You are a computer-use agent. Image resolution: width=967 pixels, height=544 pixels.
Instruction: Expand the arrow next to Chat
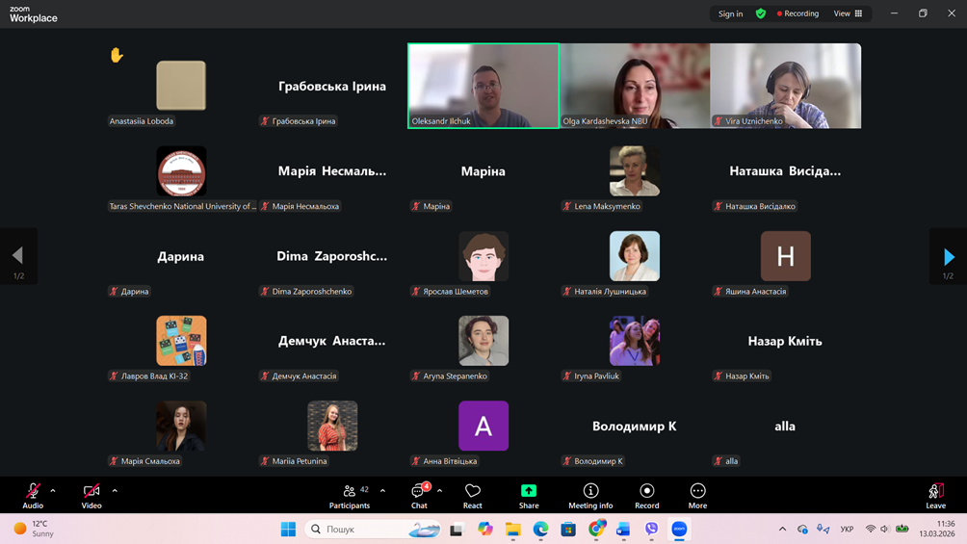440,491
